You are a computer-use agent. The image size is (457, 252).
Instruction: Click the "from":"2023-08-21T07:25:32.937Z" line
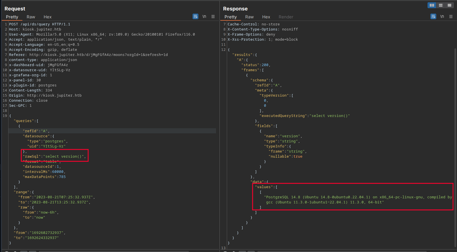[x=56, y=197]
